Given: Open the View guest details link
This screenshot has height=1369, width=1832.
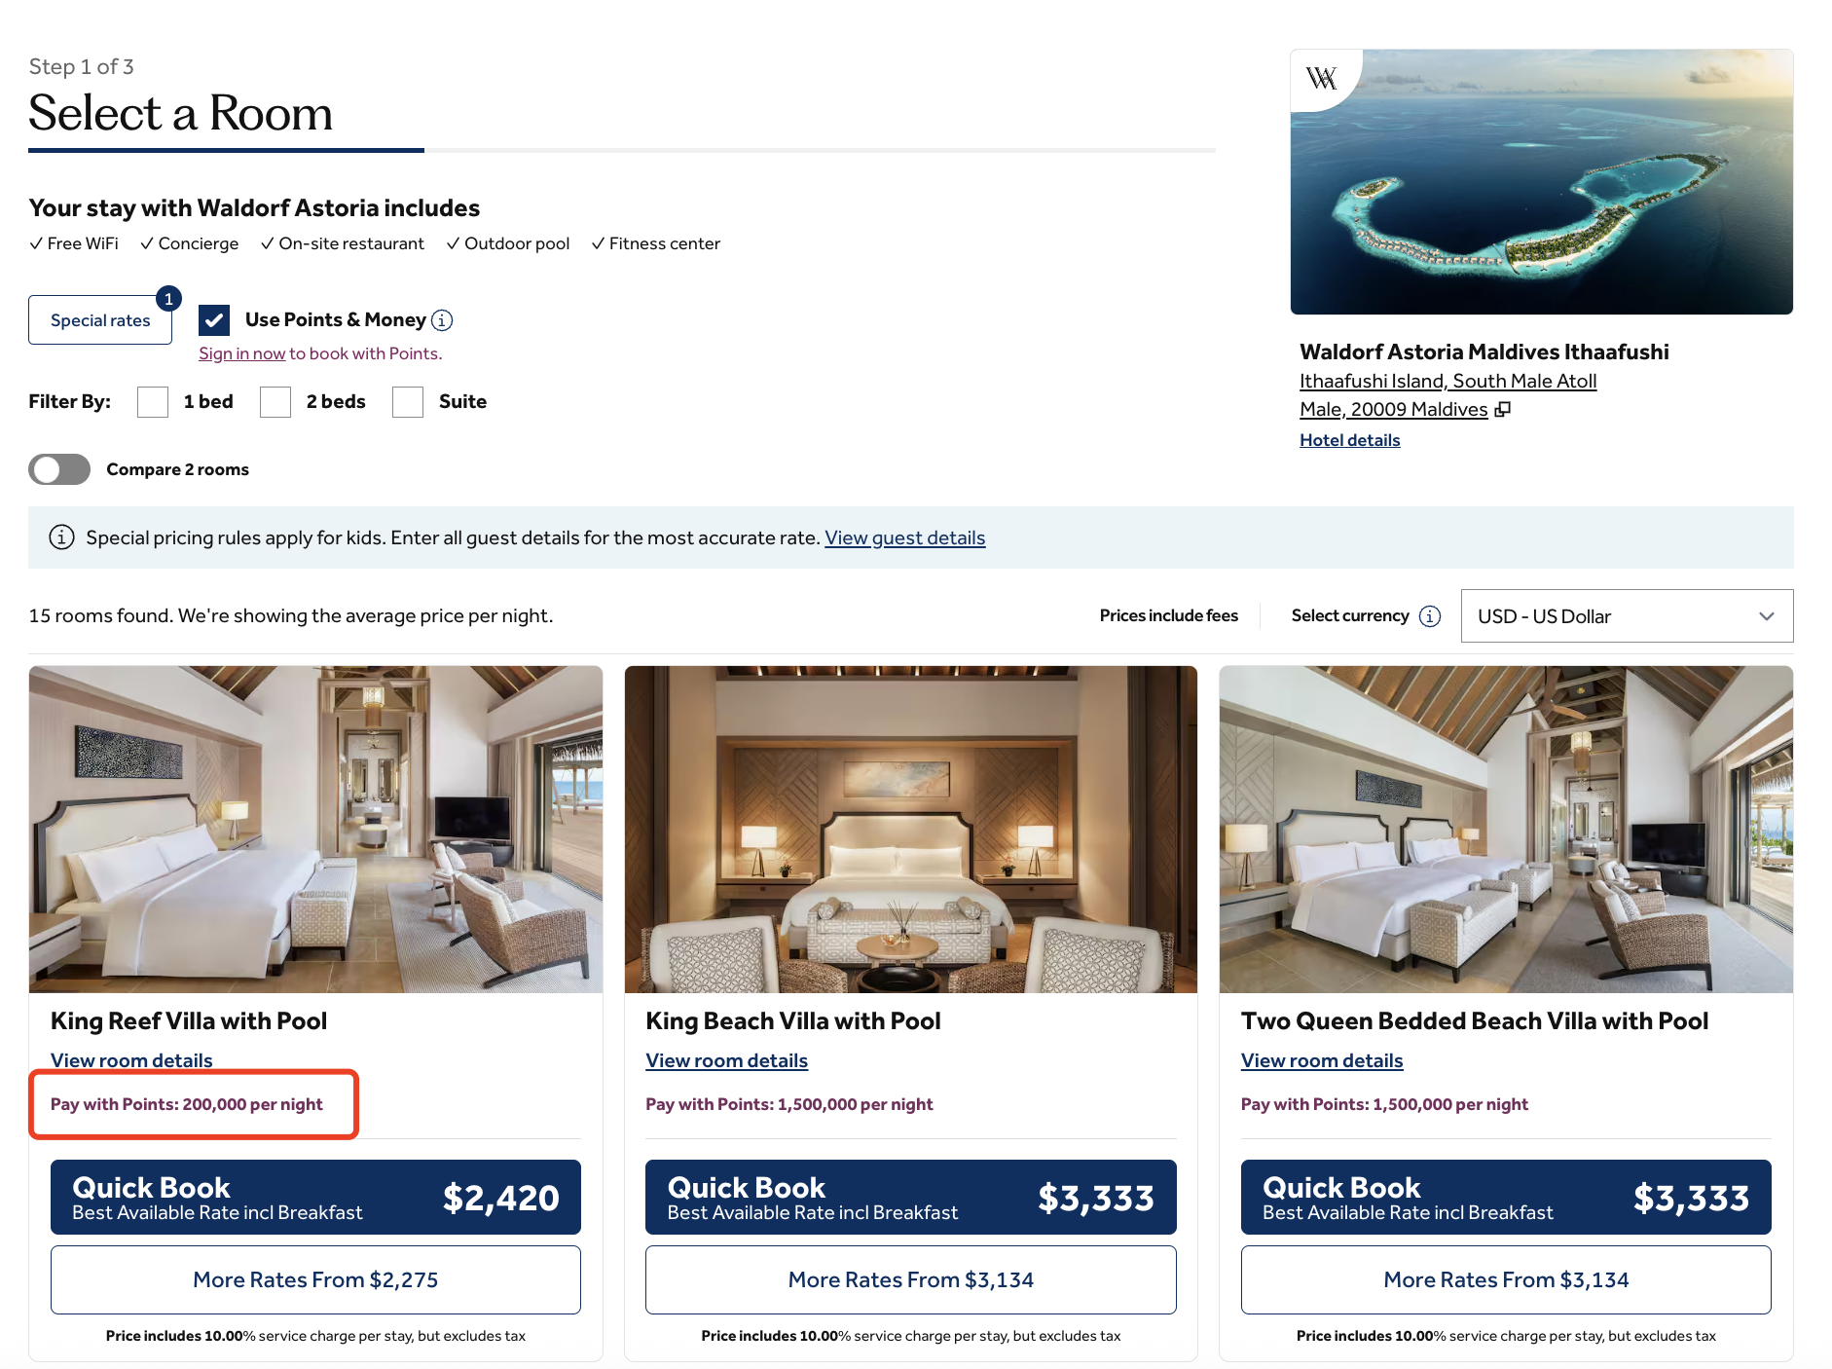Looking at the screenshot, I should click(905, 537).
